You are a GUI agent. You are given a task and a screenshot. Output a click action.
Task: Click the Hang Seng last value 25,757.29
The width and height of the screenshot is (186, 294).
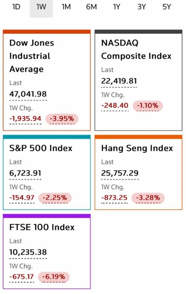(120, 173)
